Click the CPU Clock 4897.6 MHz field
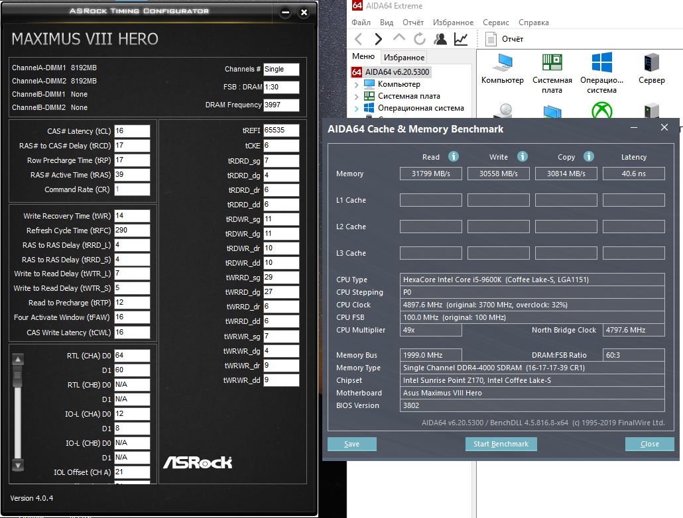The height and width of the screenshot is (518, 683). point(532,305)
